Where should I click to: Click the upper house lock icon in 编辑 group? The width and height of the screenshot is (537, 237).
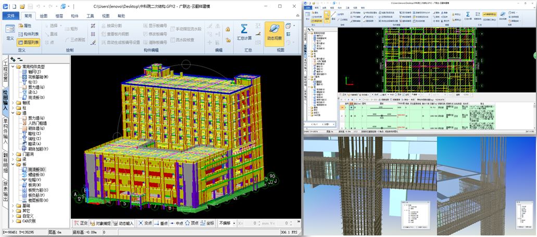228,30
